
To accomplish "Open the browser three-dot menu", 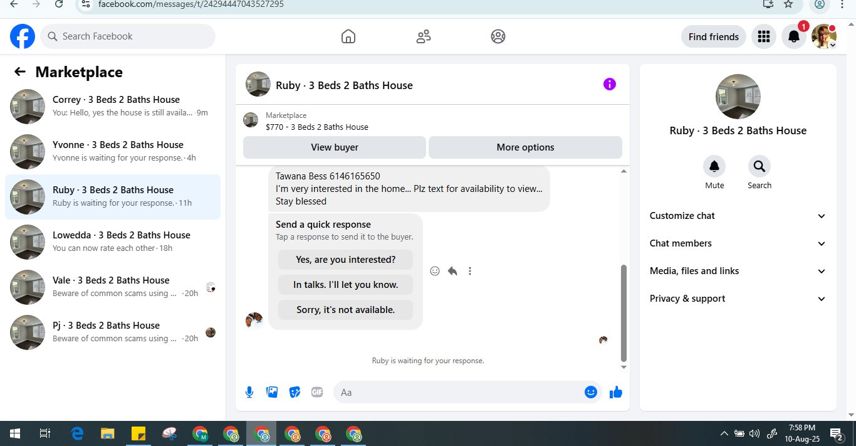I will click(842, 4).
